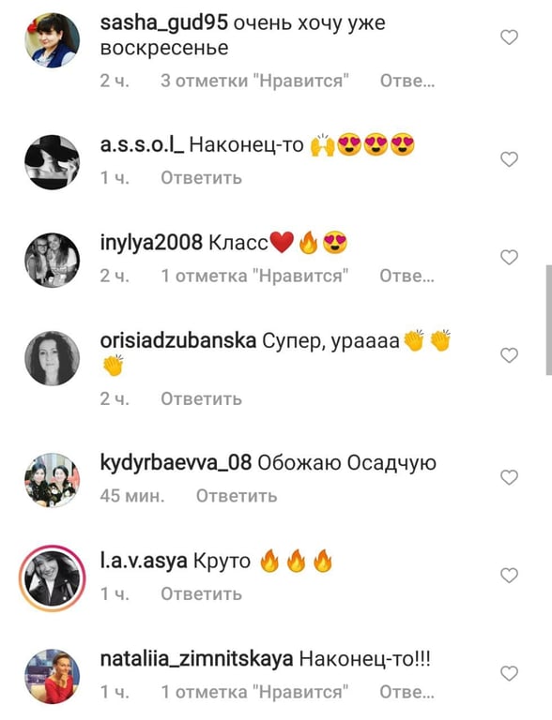
Task: Tap the heart on l.a.v.asya's comment
Action: (509, 575)
